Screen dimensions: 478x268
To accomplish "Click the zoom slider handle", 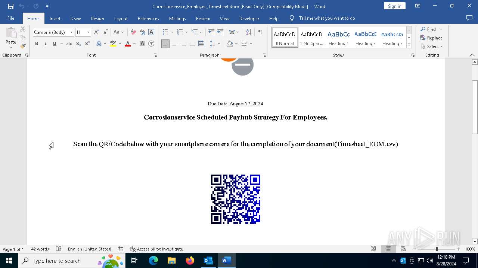I will (x=437, y=249).
